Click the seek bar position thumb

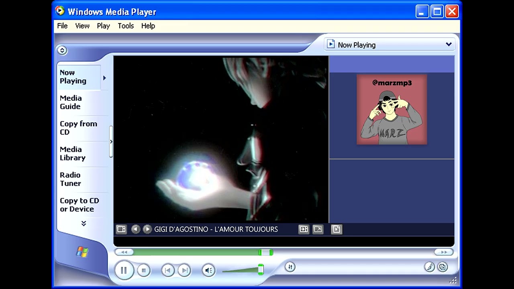pyautogui.click(x=265, y=252)
